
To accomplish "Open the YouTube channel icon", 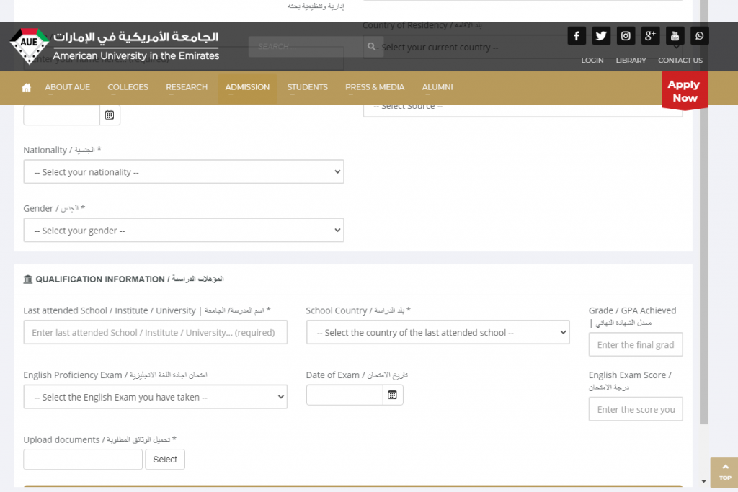I will tap(675, 35).
